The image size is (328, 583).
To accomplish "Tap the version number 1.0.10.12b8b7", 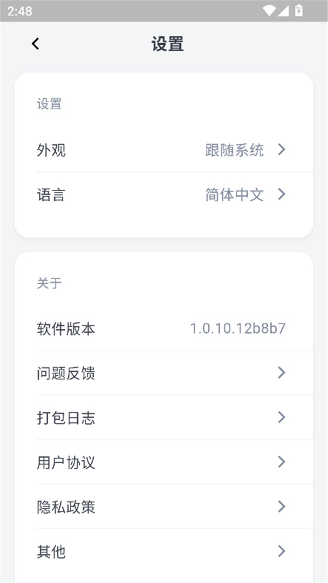I will pyautogui.click(x=239, y=328).
